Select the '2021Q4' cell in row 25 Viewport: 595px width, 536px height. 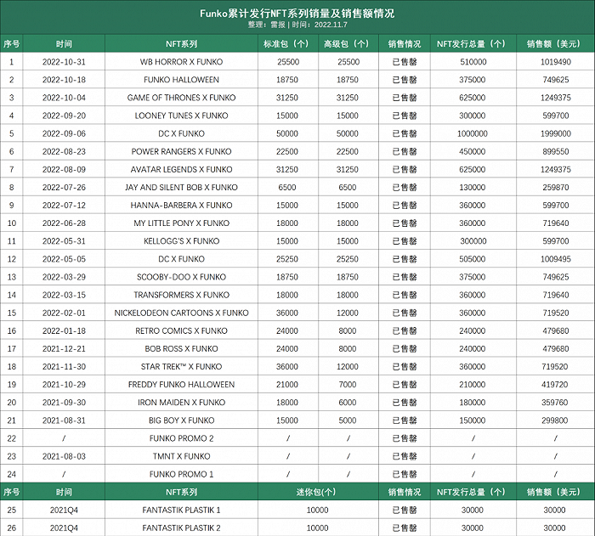[x=64, y=511]
